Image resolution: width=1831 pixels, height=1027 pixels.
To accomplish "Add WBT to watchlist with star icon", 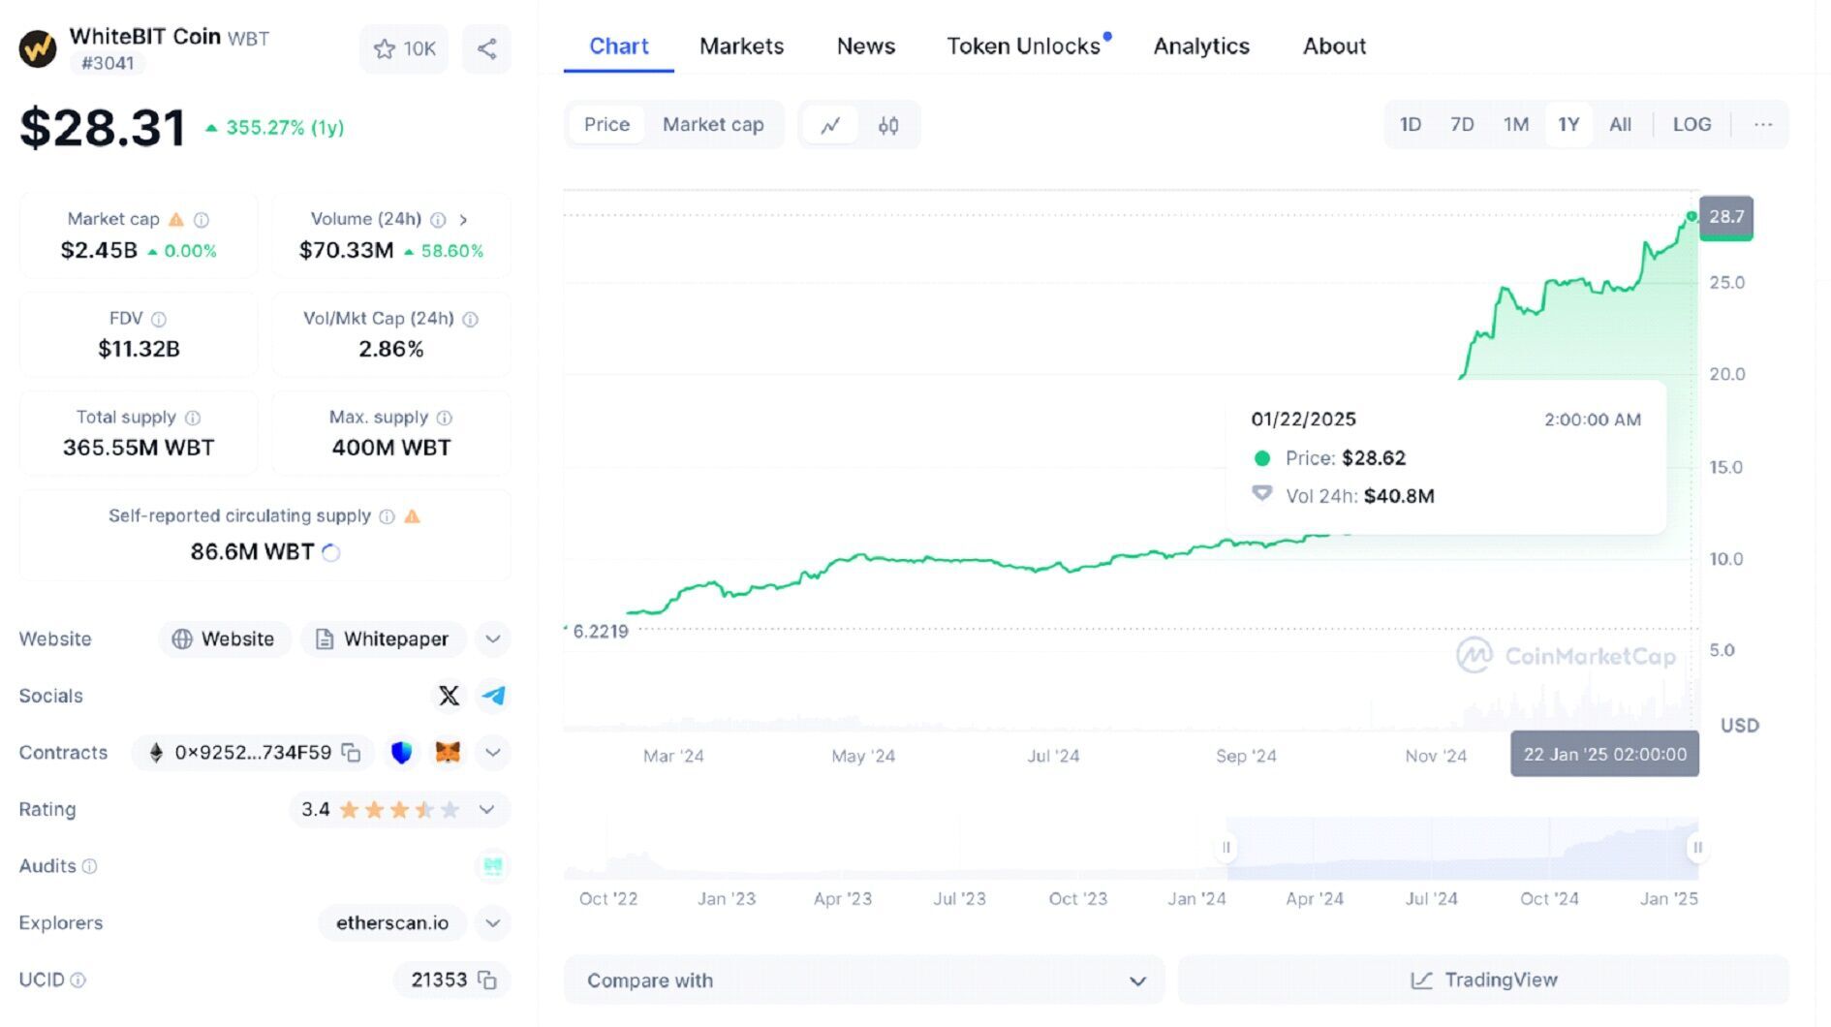I will [x=404, y=48].
